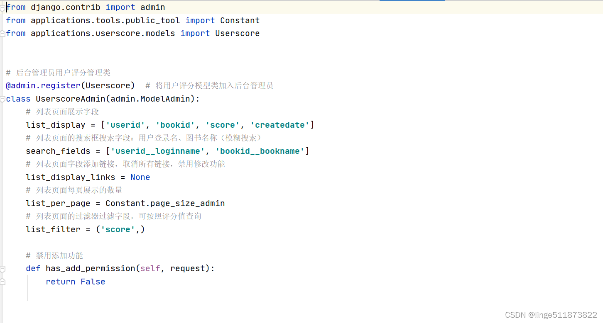Screen dimensions: 603x323
Task: Click the 'Constant' import name on line two
Action: [x=240, y=20]
